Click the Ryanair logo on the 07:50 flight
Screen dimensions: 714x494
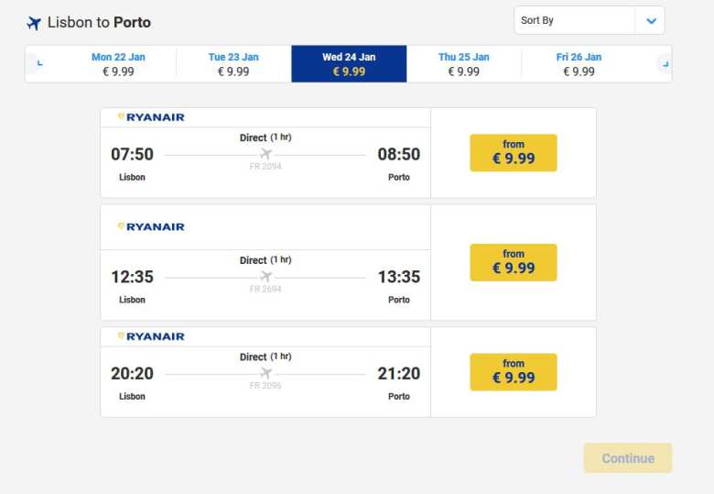coord(151,117)
